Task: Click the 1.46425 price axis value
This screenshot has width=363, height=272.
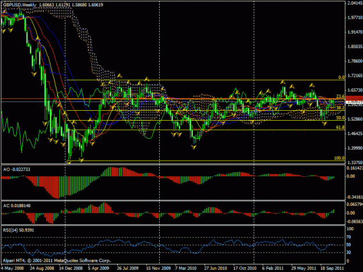Action: [355, 133]
